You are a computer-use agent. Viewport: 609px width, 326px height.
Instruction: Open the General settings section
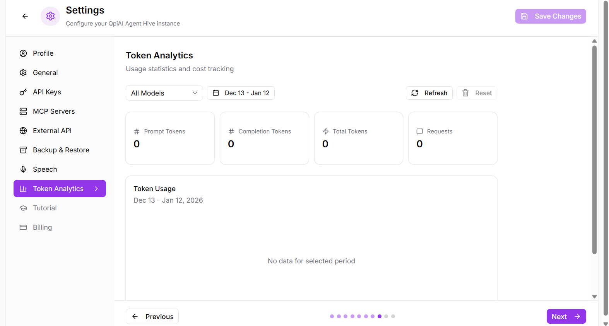point(45,73)
